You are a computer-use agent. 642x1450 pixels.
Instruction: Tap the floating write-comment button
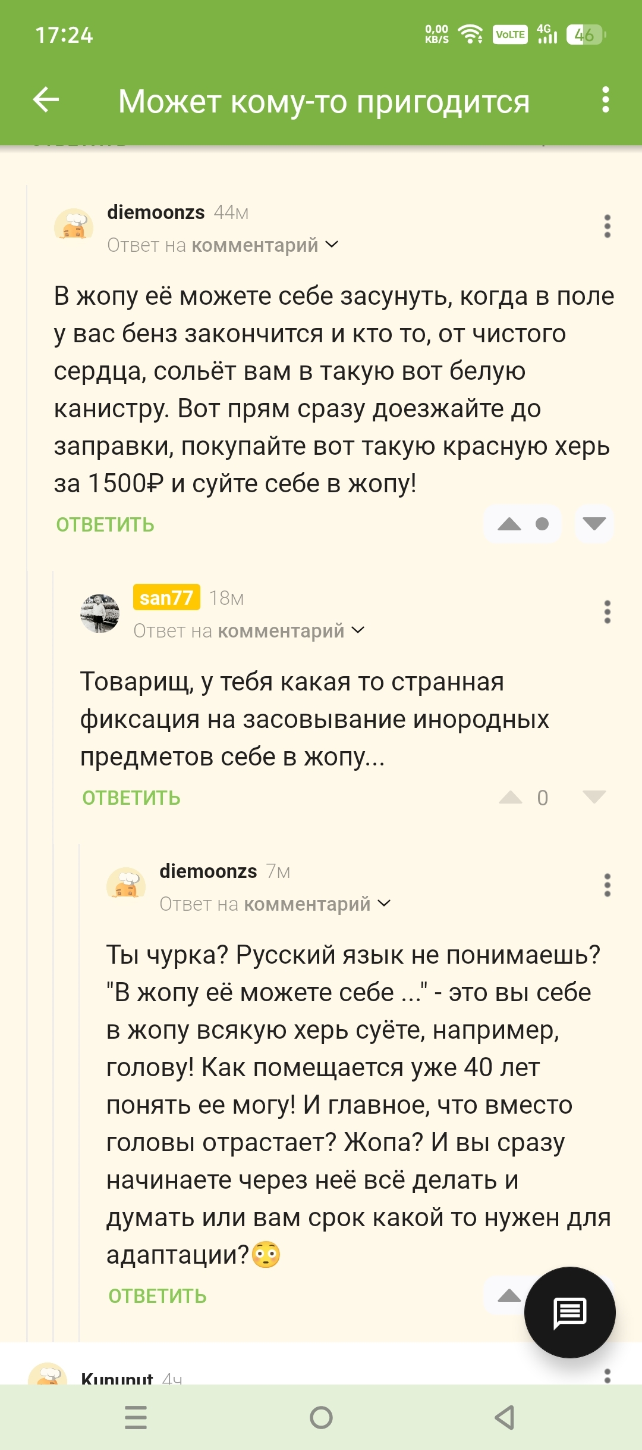[x=569, y=1312]
